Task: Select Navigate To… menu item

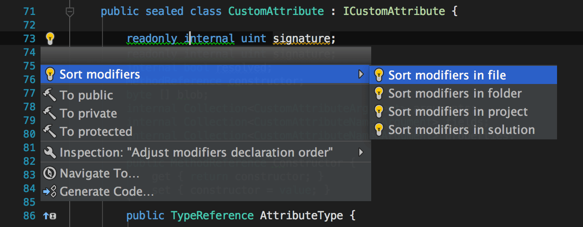Action: click(206, 173)
